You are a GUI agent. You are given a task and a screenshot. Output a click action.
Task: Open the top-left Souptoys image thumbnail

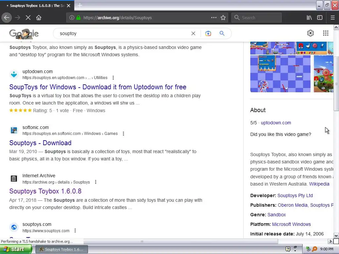(273, 48)
